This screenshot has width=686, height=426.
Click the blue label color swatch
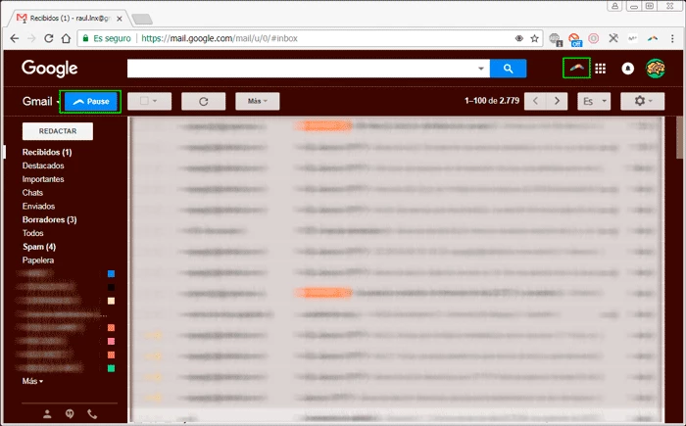(x=111, y=274)
